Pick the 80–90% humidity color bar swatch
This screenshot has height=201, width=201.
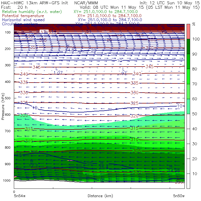[x=188, y=61]
